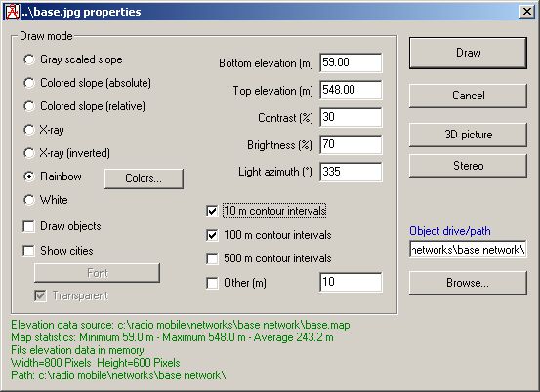Focus the Light azimuth text box

click(x=351, y=172)
